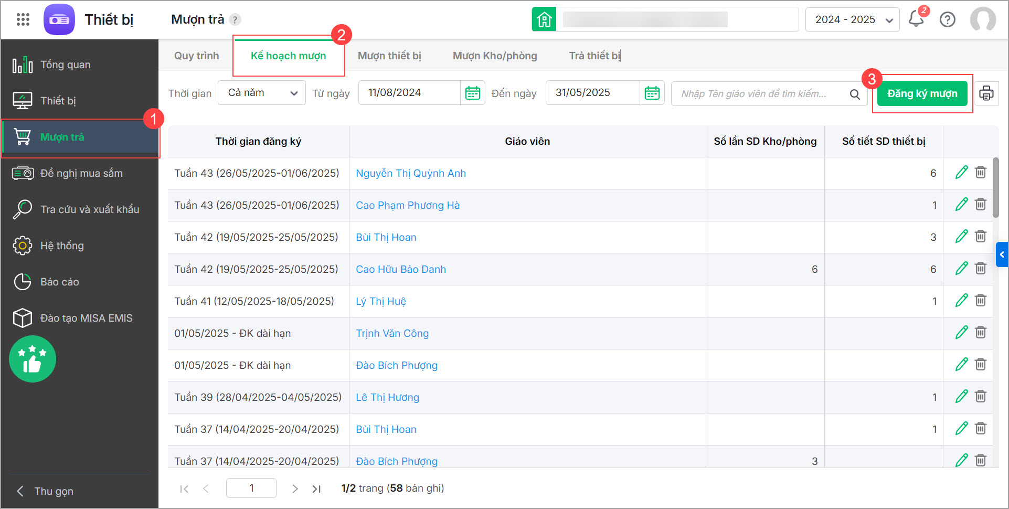Collapse sidebar with Thu gọn
Screen dimensions: 1009x509
tap(46, 491)
